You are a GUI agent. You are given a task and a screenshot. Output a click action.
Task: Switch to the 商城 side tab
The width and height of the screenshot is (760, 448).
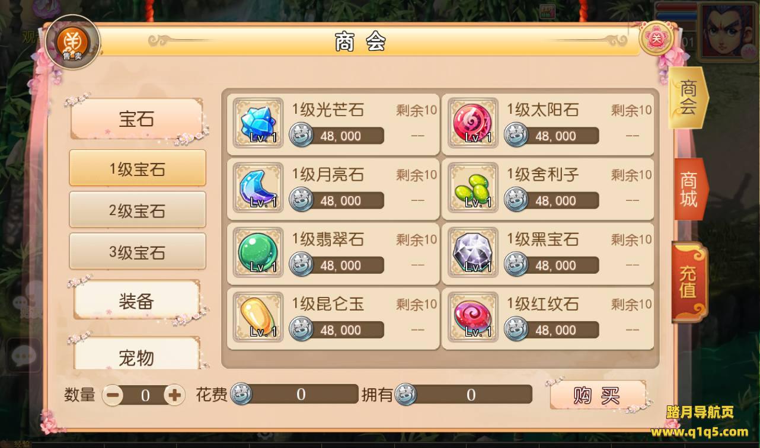[x=689, y=189]
